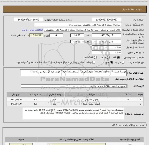
Task: Click the نام دستگاه خریدار field
Action: coord(78,25)
